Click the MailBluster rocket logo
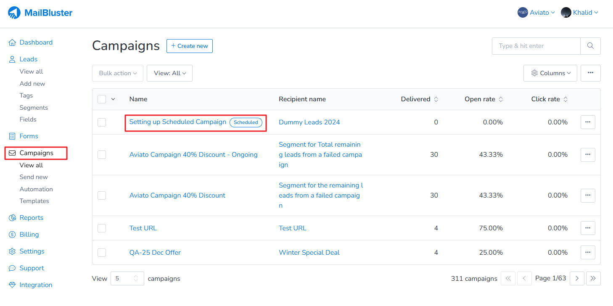613x306 pixels. 14,13
